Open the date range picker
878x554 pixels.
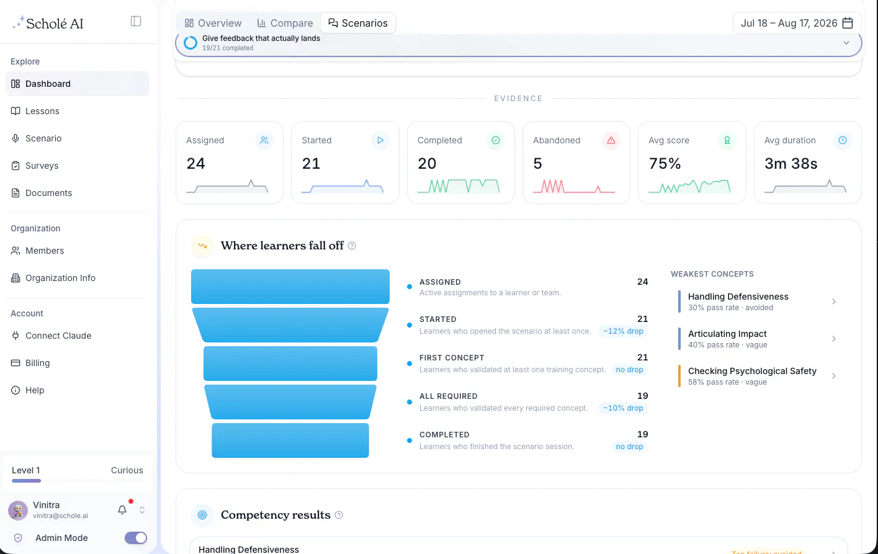click(797, 23)
